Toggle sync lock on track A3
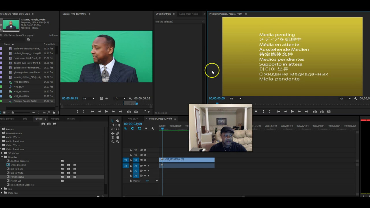Image resolution: width=370 pixels, height=208 pixels. [x=141, y=176]
